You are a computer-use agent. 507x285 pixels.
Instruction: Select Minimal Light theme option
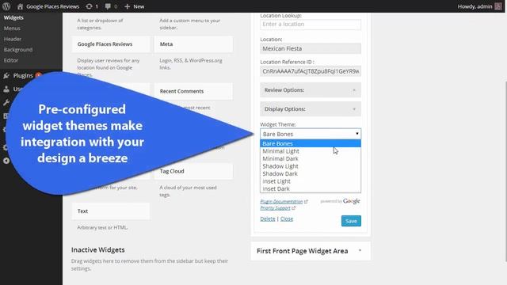311,151
